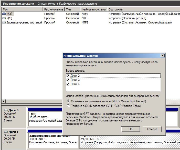Click the Disk 1 icon in graphical view
180x150 pixels.
pyautogui.click(x=6, y=132)
